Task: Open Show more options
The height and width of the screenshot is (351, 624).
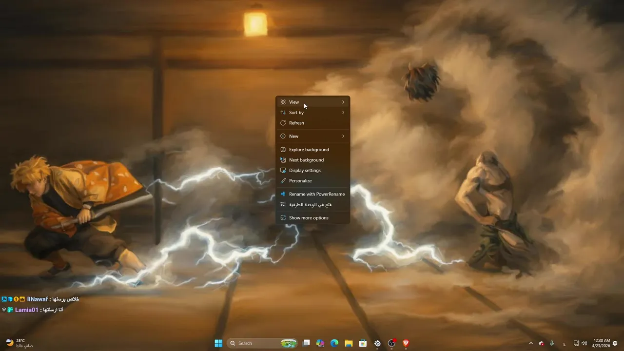Action: point(312,218)
